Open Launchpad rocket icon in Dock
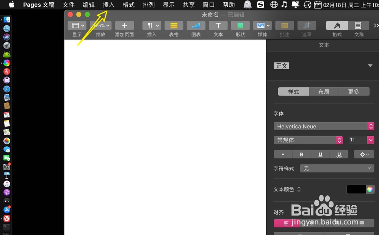Screen dimensions: 379x235 (x=7, y=46)
